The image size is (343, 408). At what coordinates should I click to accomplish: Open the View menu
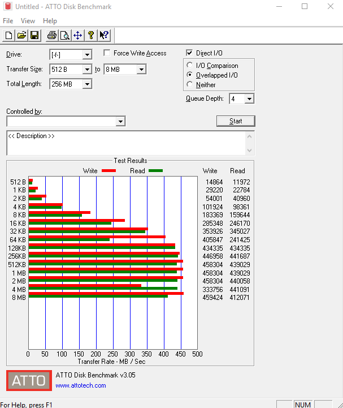[x=28, y=21]
